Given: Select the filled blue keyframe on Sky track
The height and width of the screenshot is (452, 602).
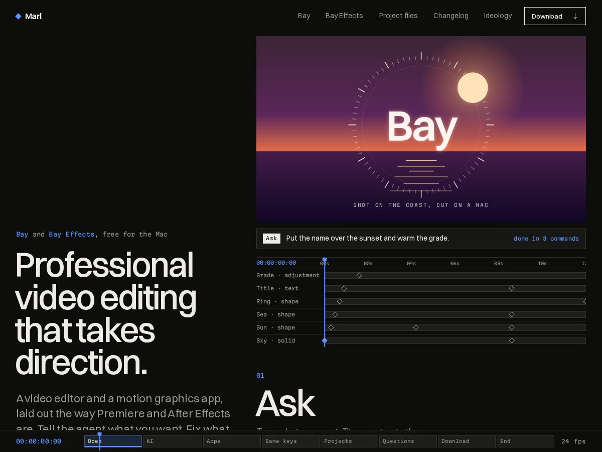Looking at the screenshot, I should pos(325,341).
